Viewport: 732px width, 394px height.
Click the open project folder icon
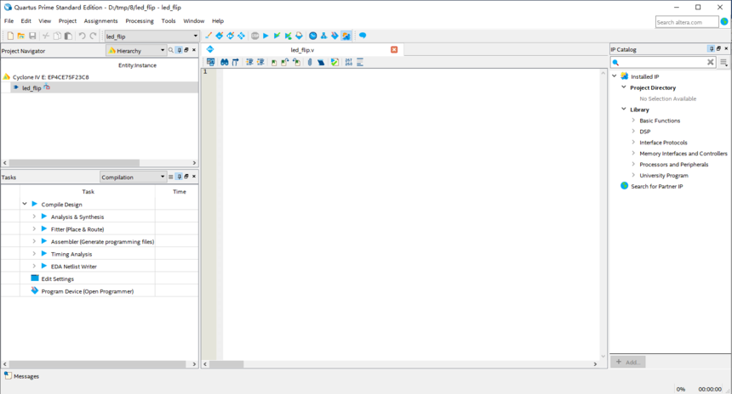21,36
